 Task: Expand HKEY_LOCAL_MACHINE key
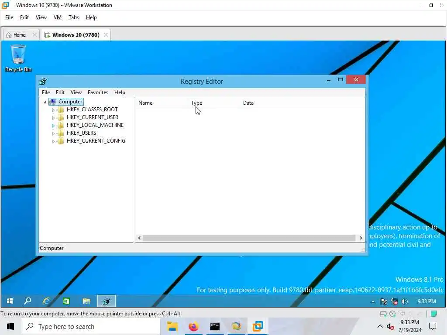click(53, 125)
